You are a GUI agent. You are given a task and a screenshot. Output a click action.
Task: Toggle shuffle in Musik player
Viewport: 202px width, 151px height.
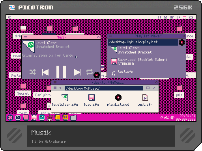pyautogui.click(x=32, y=72)
